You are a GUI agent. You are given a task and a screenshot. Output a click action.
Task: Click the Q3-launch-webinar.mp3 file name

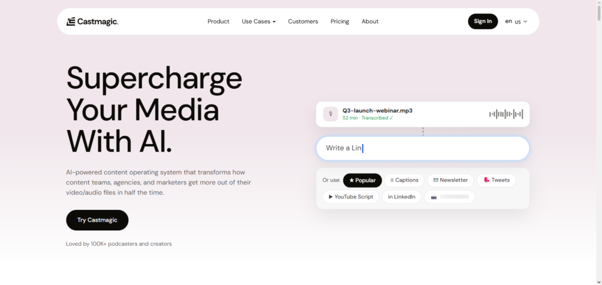click(377, 110)
